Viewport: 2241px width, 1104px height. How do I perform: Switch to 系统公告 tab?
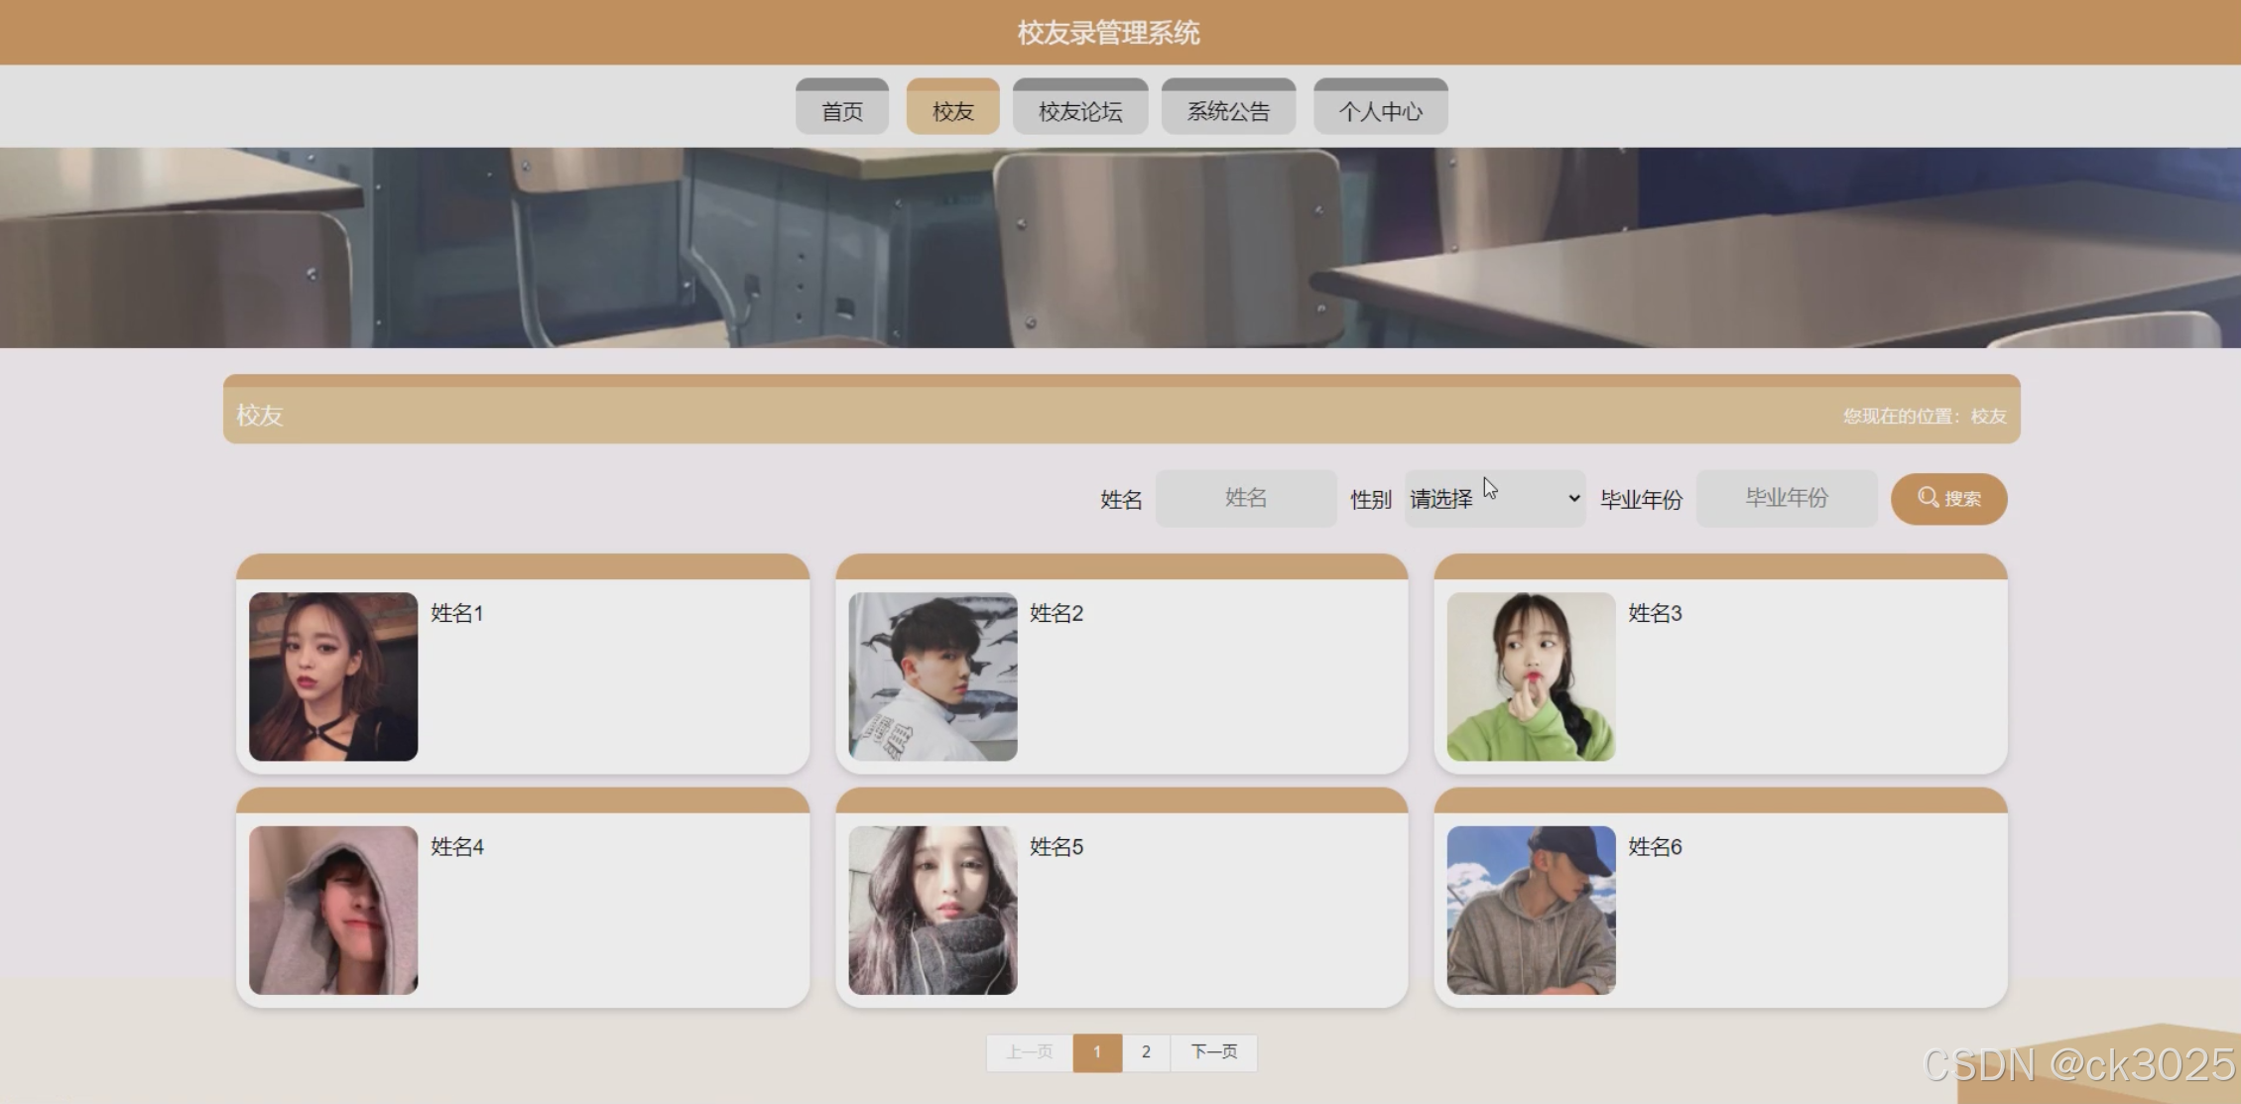1228,110
